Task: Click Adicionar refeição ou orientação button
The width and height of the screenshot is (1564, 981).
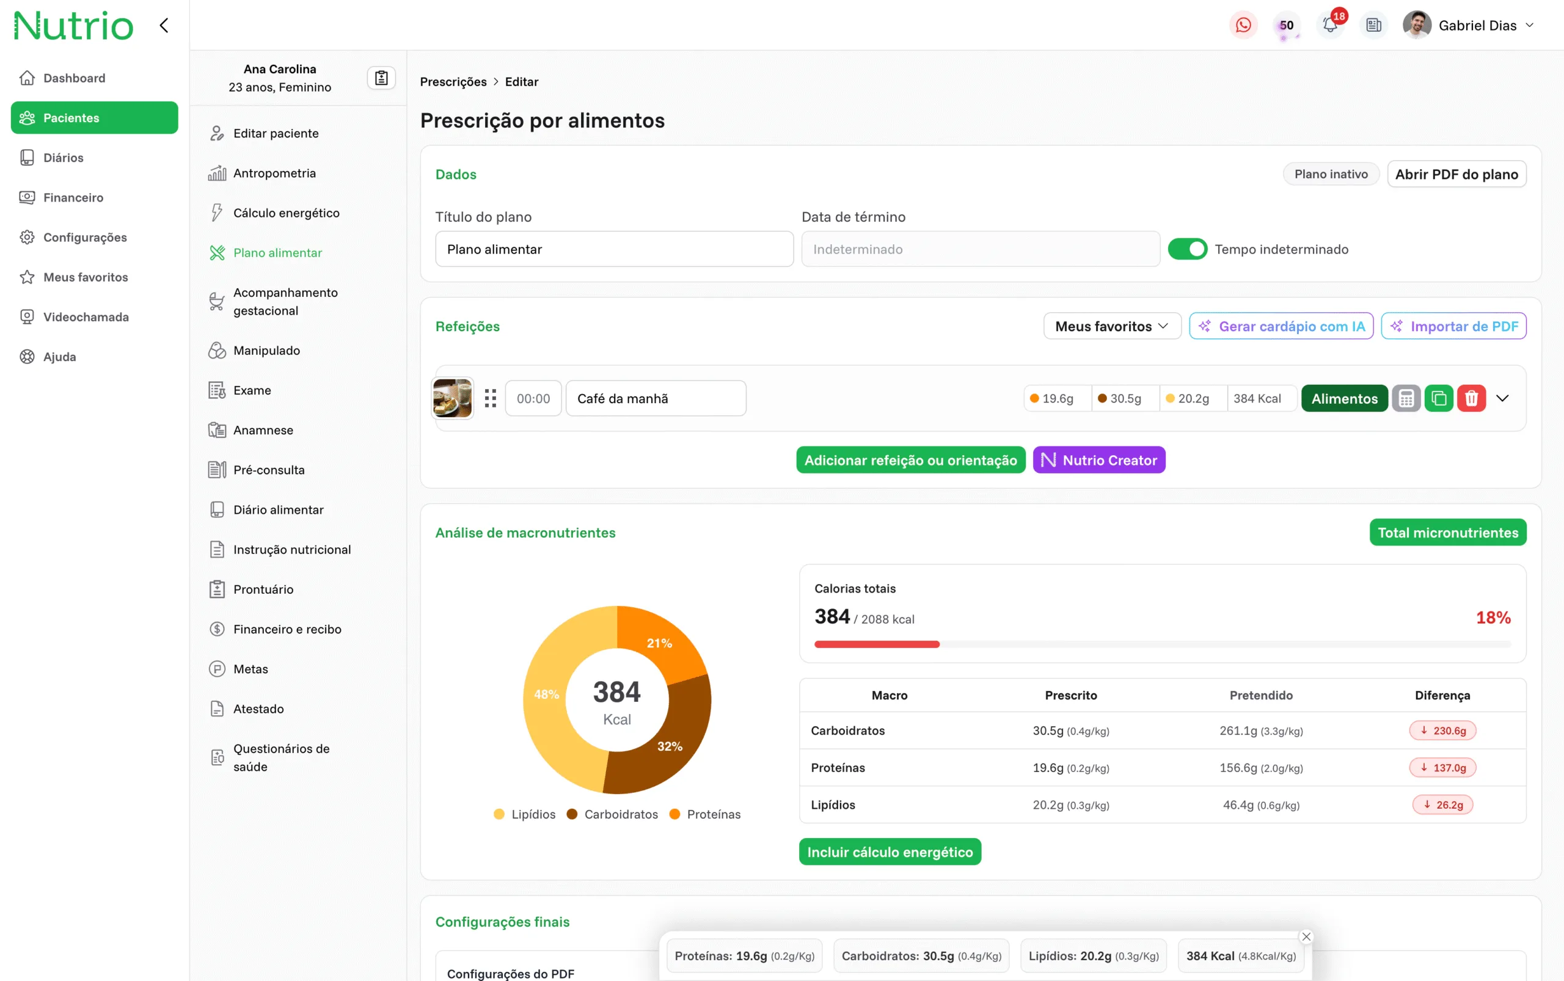Action: tap(910, 460)
